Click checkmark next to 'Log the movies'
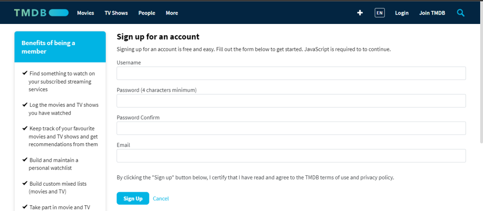This screenshot has height=211, width=483. click(x=25, y=105)
